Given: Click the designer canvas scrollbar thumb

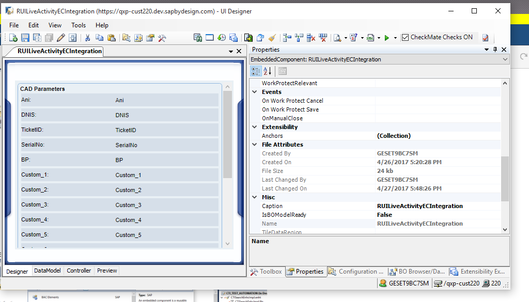Looking at the screenshot, I should pos(227,134).
